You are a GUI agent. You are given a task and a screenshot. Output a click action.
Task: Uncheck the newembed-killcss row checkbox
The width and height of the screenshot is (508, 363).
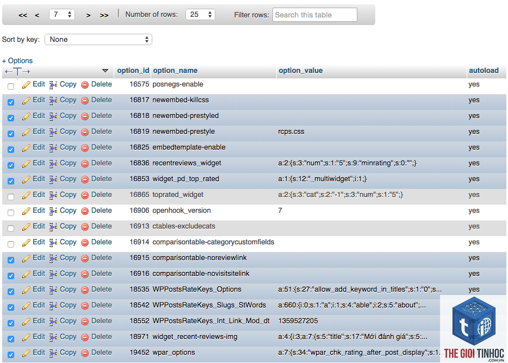tap(11, 102)
